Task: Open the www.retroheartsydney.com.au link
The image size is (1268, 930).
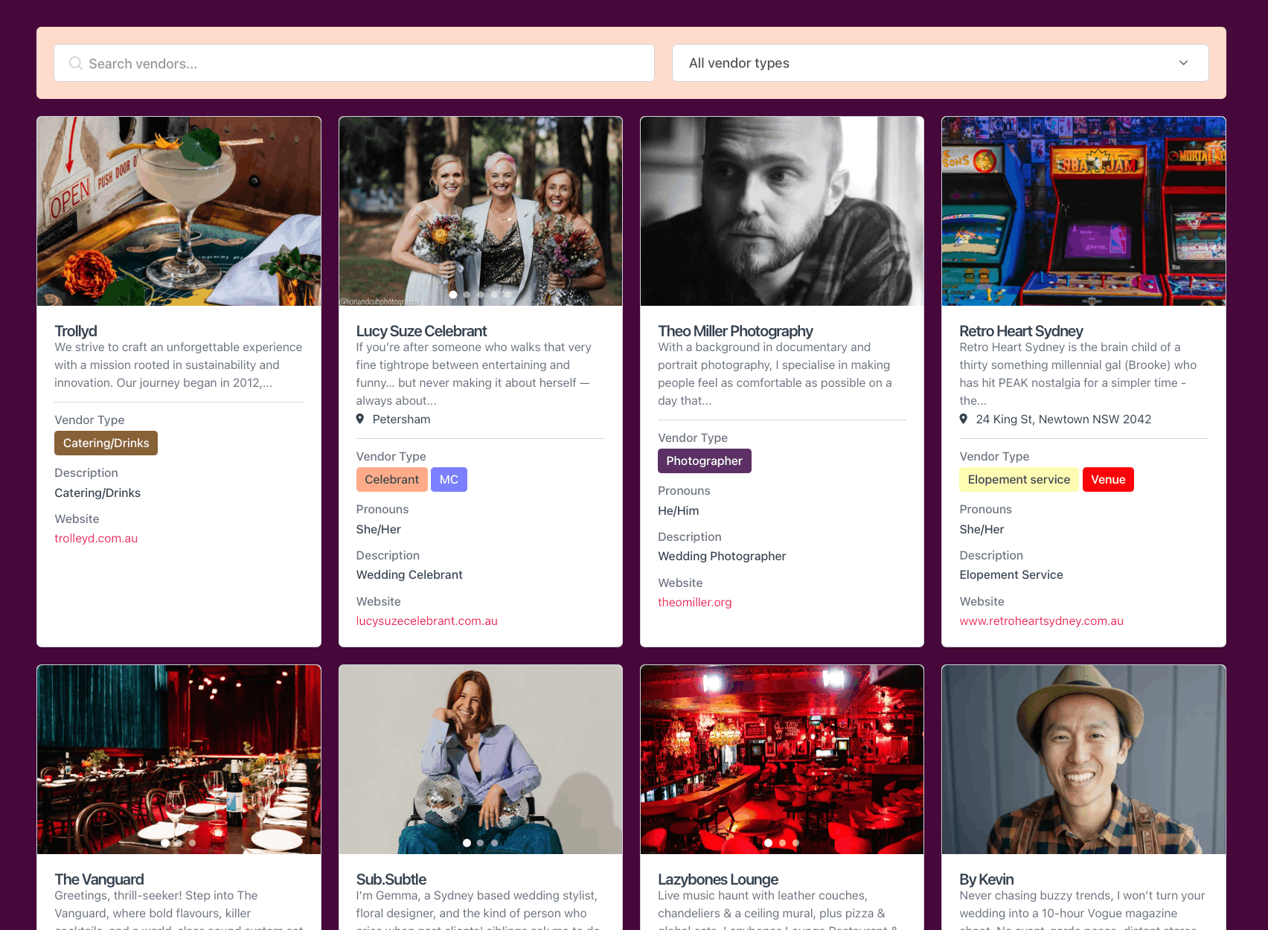Action: coord(1041,620)
